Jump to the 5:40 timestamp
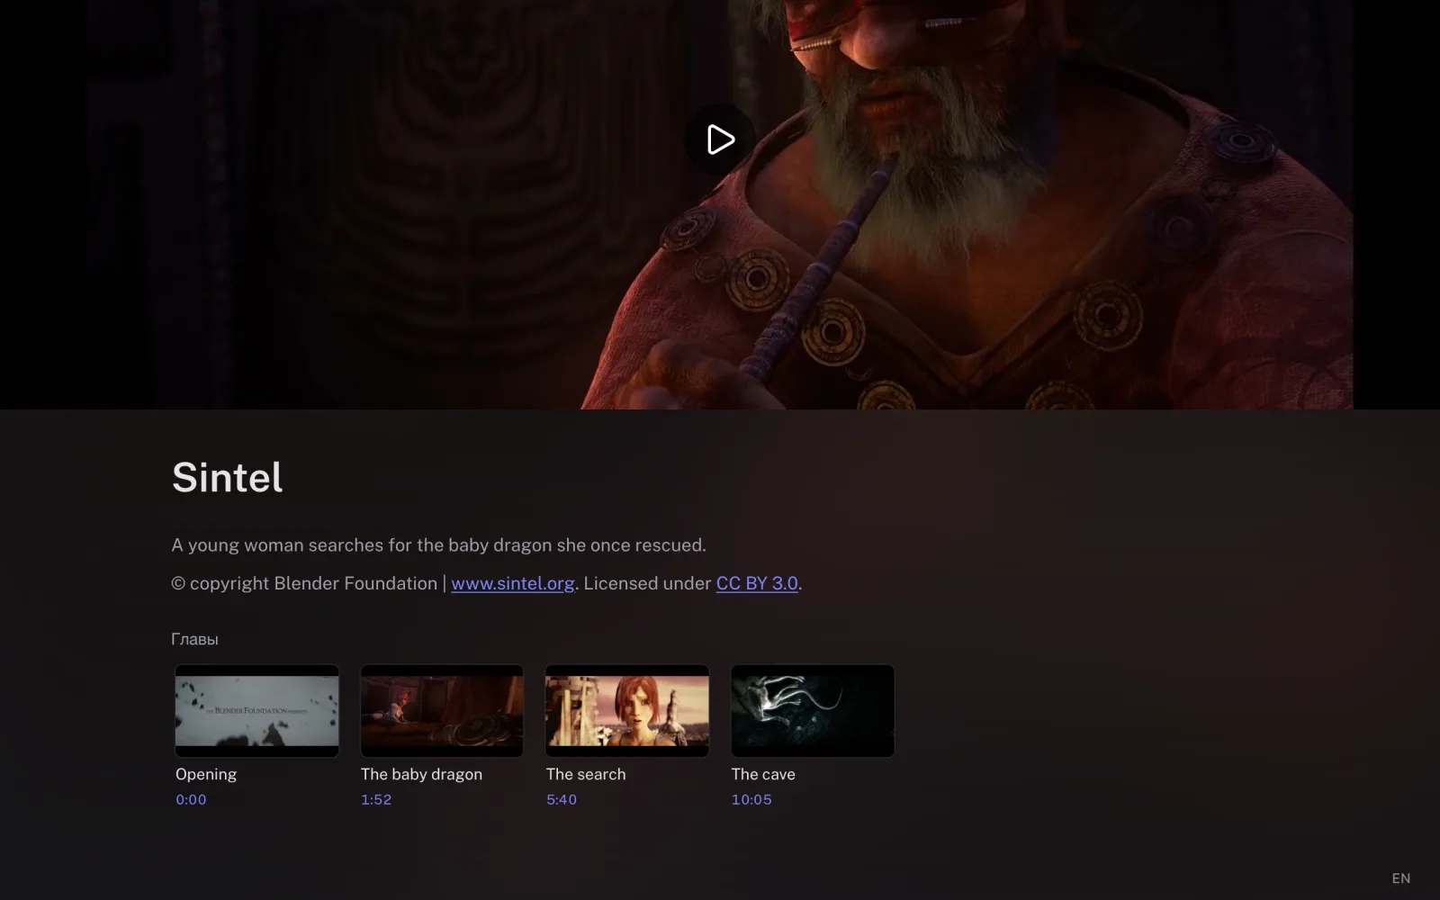 tap(562, 799)
